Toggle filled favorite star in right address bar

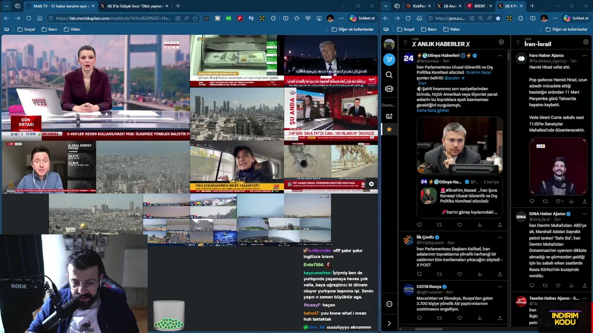[498, 18]
